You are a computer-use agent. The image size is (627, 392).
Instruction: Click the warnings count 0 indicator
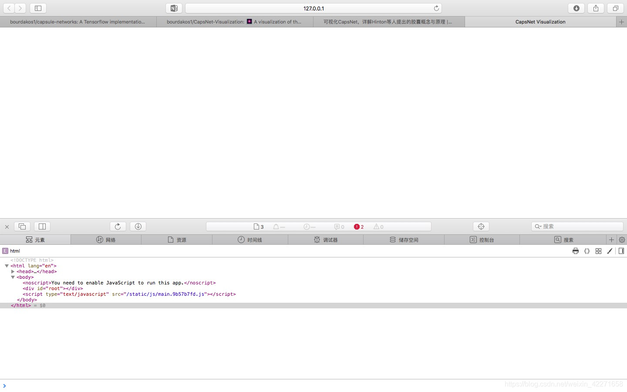[378, 226]
